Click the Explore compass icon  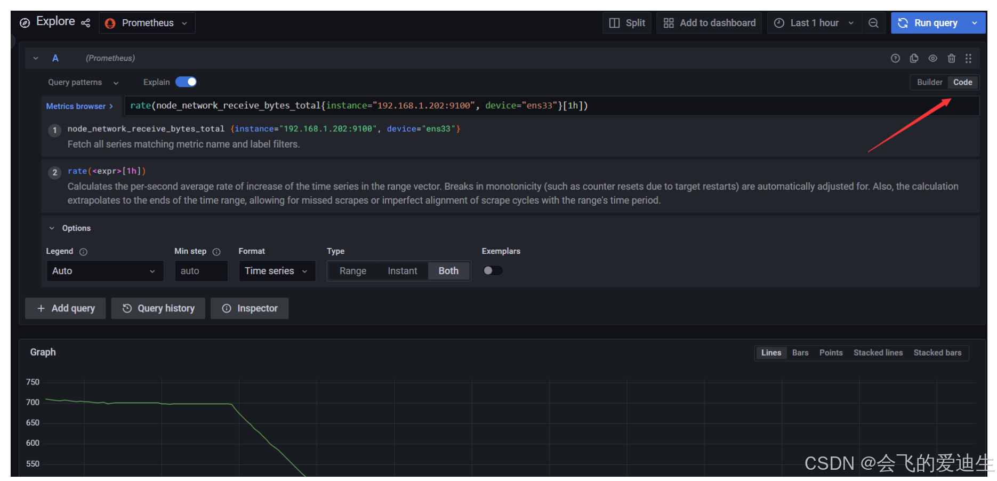click(25, 23)
